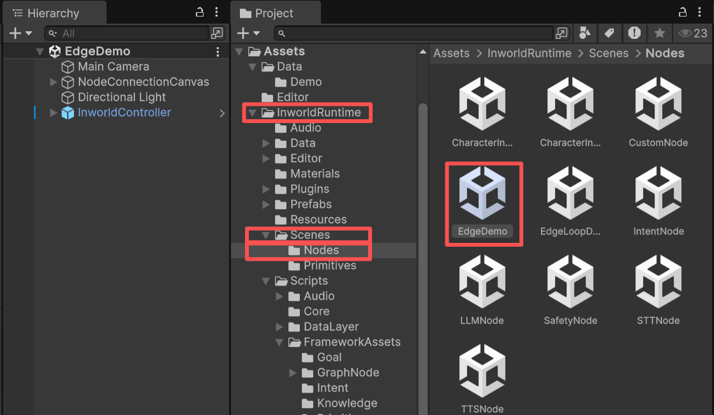The height and width of the screenshot is (415, 714).
Task: Collapse the InworldRuntime folder
Action: (252, 113)
